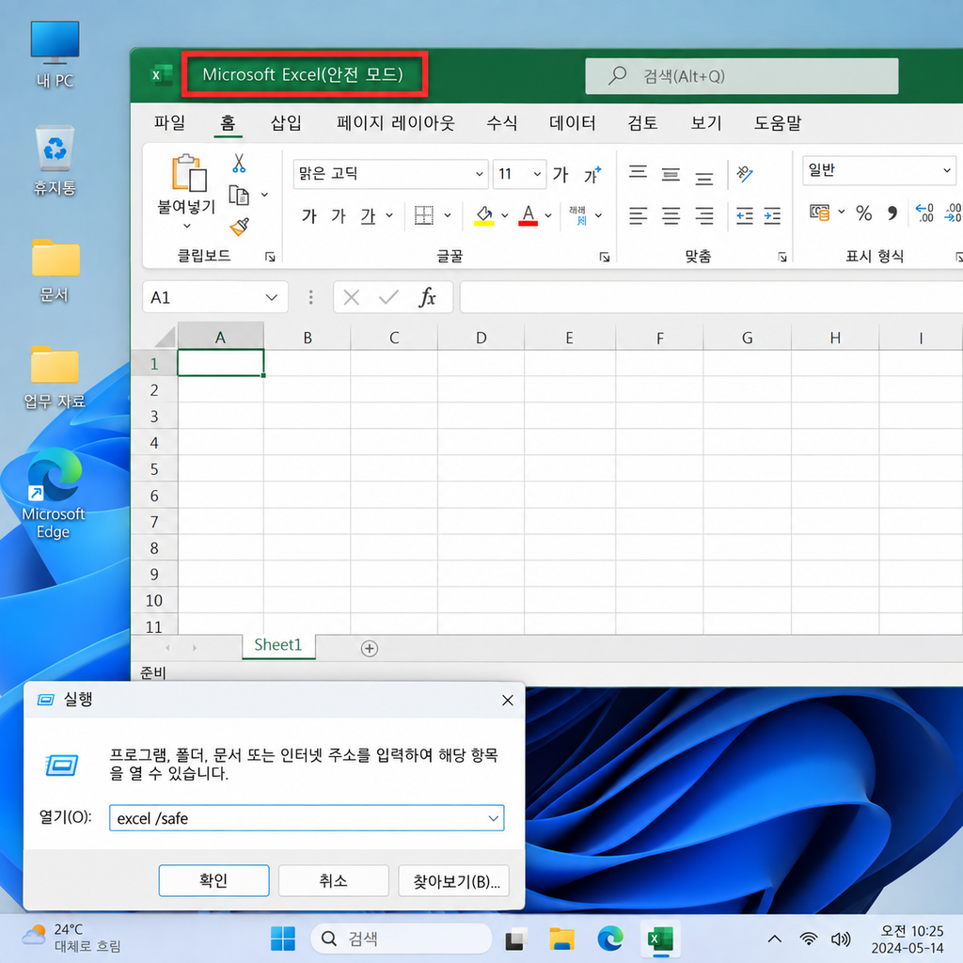
Task: Apply the percent style format
Action: 863,213
